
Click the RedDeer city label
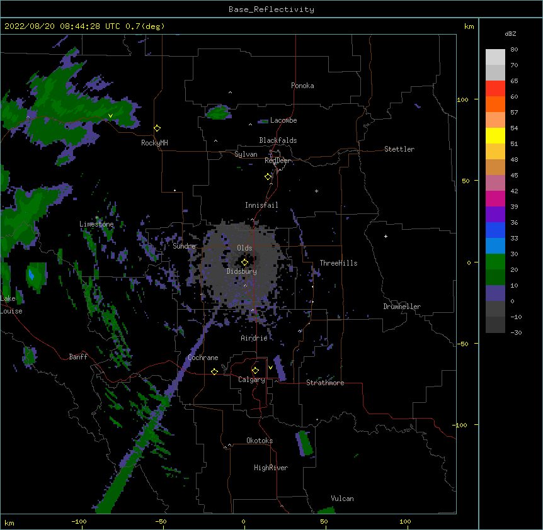277,161
